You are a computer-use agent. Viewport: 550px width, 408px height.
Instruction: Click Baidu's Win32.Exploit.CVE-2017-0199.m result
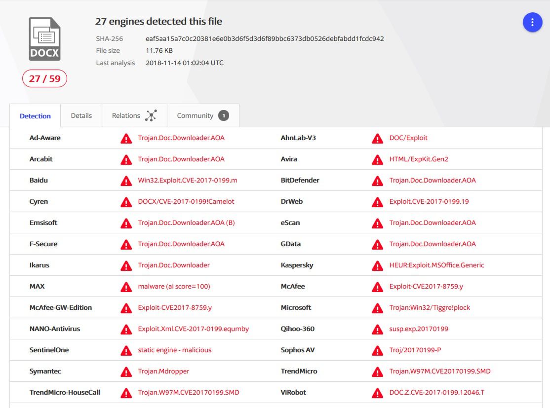point(188,180)
